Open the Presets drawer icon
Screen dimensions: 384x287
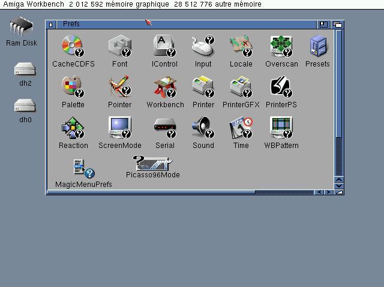tap(318, 46)
